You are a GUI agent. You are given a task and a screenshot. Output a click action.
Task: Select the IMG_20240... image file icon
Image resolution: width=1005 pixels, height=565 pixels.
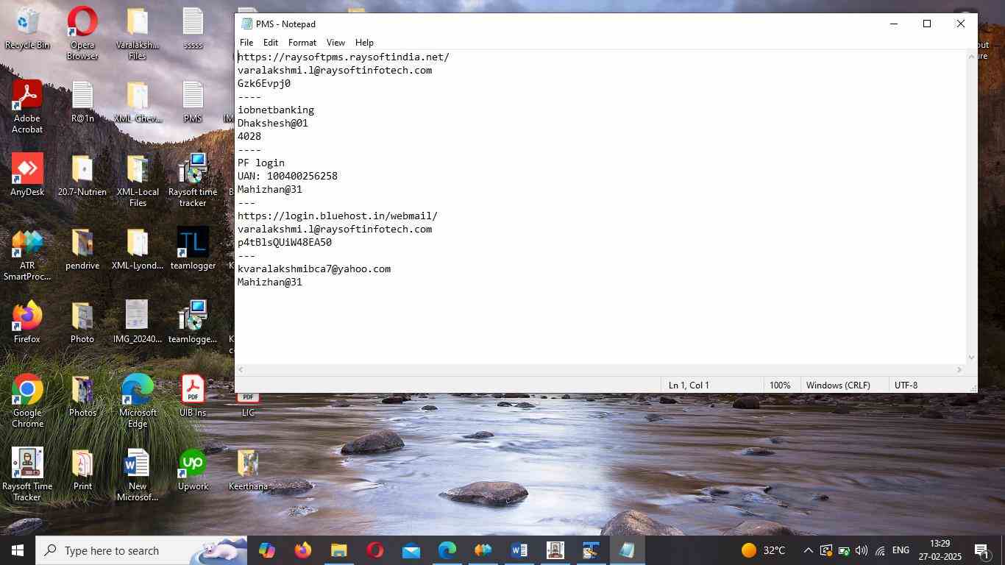coord(138,323)
